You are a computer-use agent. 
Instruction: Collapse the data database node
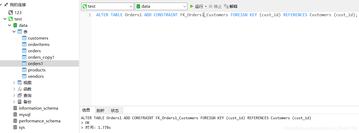click(x=10, y=25)
